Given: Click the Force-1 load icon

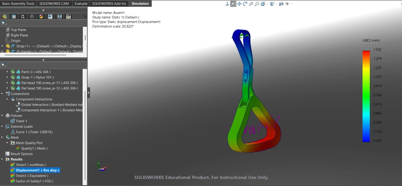Looking at the screenshot, I should 13,132.
